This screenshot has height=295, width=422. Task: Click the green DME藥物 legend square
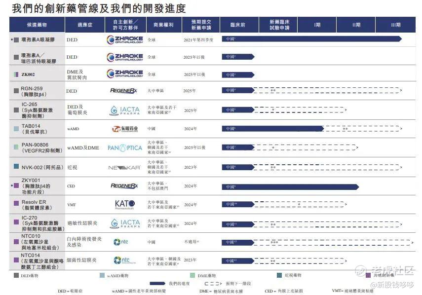192,275
